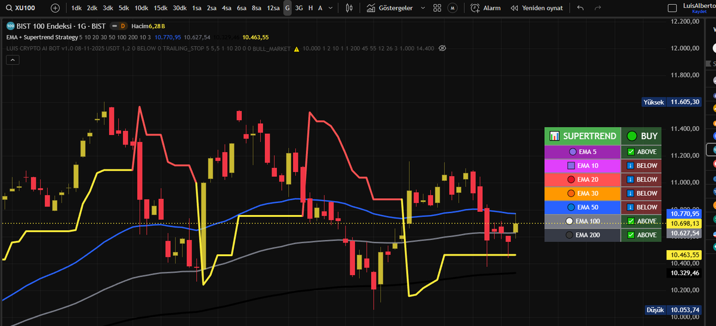Click the circled M icon in toolbar
This screenshot has height=326, width=716.
point(453,8)
